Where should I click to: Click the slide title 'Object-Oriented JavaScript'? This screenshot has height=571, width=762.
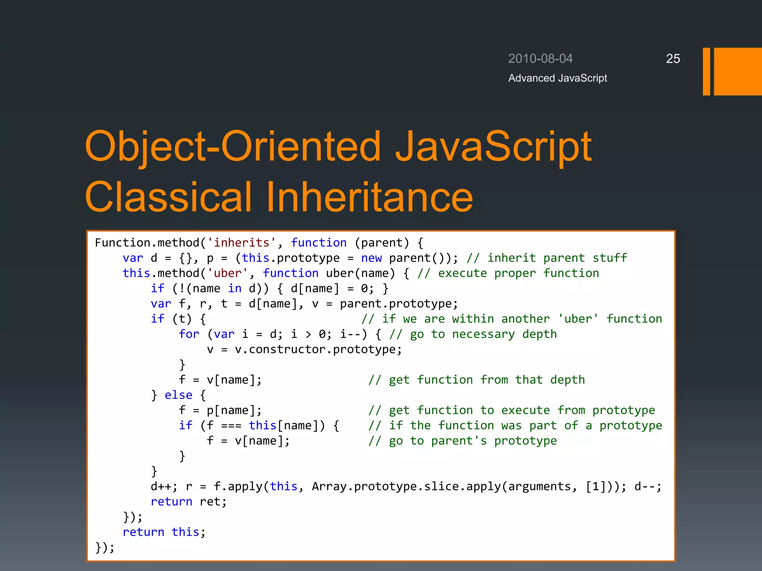(x=338, y=147)
